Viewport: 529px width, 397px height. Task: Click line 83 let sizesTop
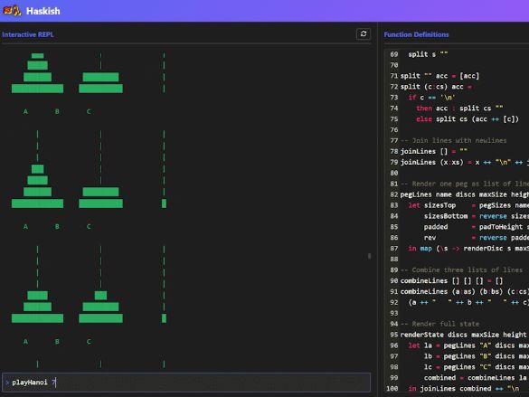[468, 205]
